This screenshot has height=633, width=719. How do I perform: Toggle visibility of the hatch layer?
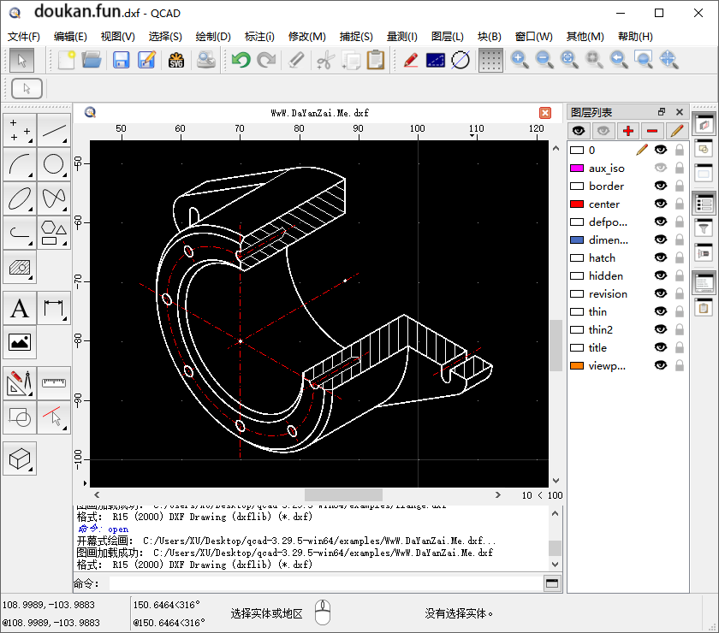click(658, 257)
